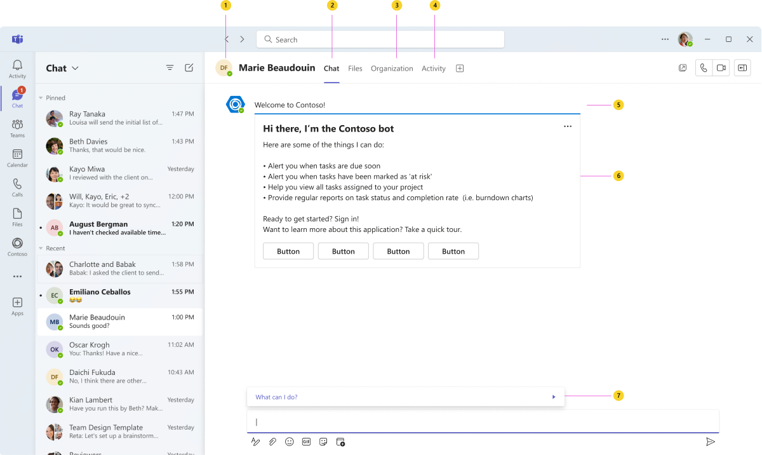Attach a file using paperclip icon
This screenshot has width=762, height=455.
(x=272, y=442)
